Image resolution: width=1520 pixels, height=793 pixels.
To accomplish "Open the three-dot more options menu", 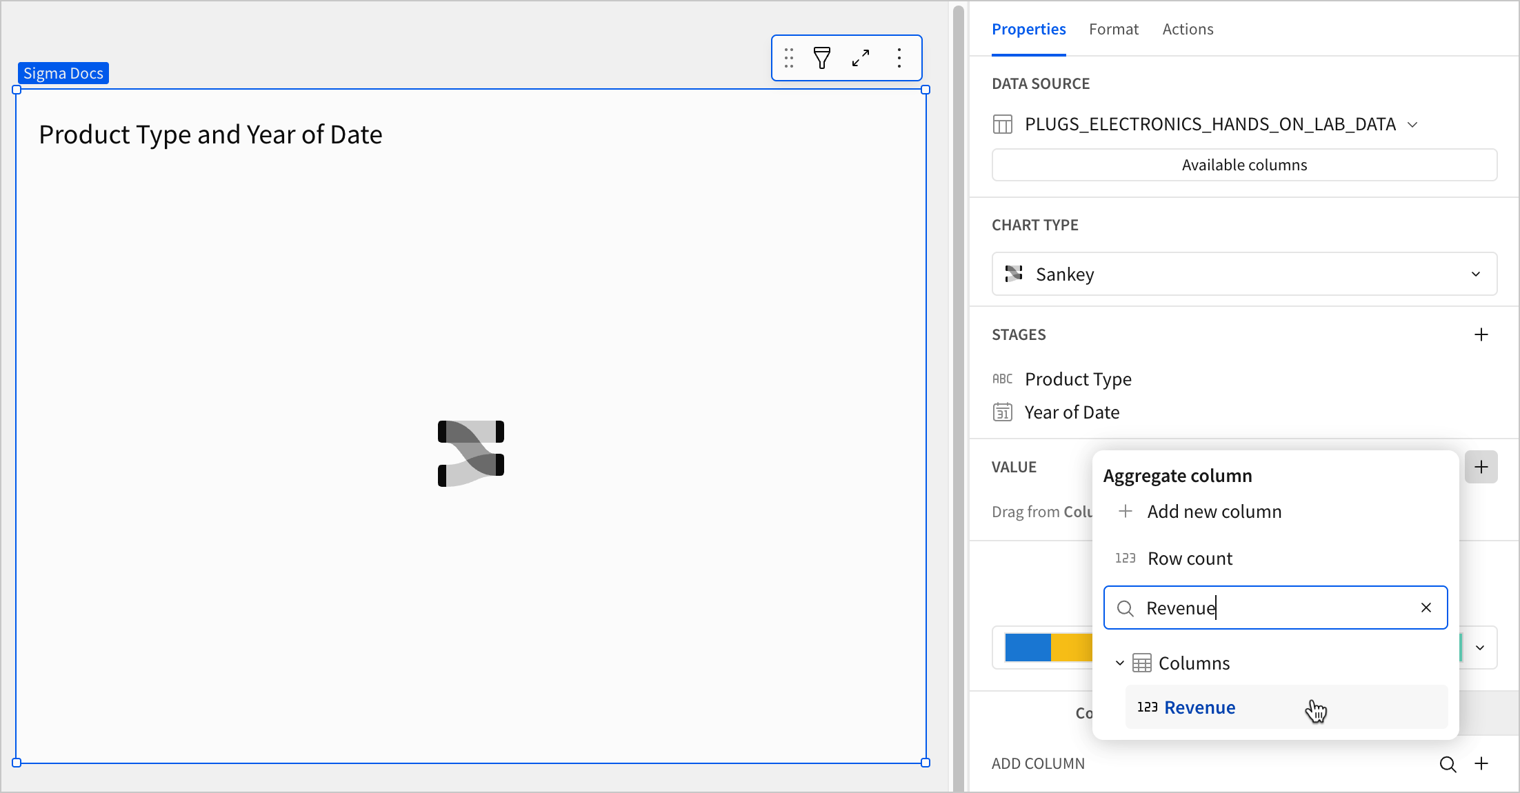I will (x=899, y=58).
